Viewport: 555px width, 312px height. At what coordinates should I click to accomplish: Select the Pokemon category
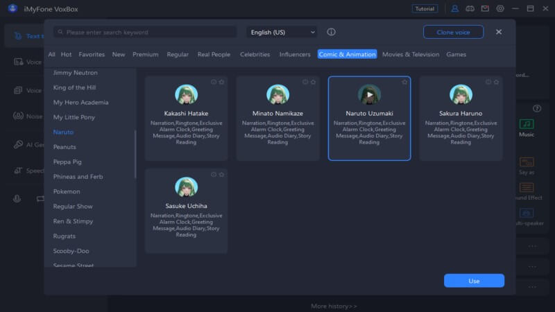click(x=67, y=191)
